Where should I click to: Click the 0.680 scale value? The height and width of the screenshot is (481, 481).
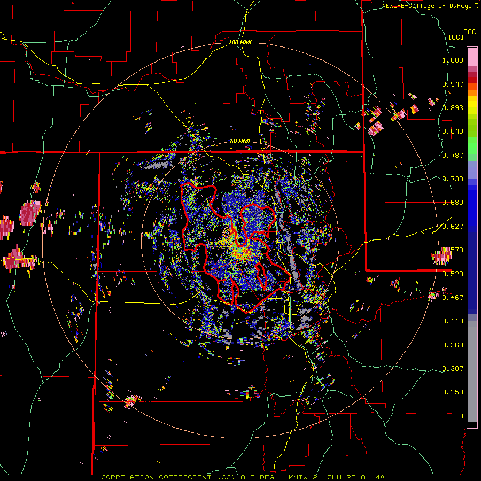pyautogui.click(x=453, y=203)
